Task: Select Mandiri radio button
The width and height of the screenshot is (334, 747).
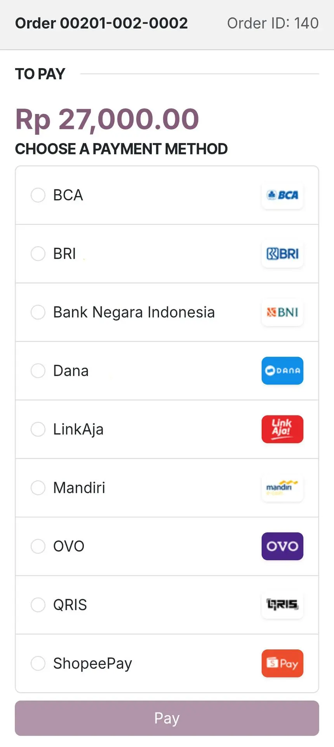Action: point(38,488)
